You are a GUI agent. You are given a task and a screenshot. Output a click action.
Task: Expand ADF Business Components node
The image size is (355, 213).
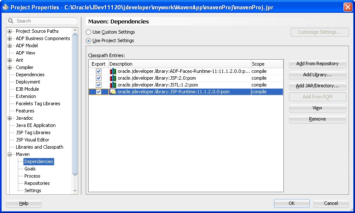click(9, 38)
